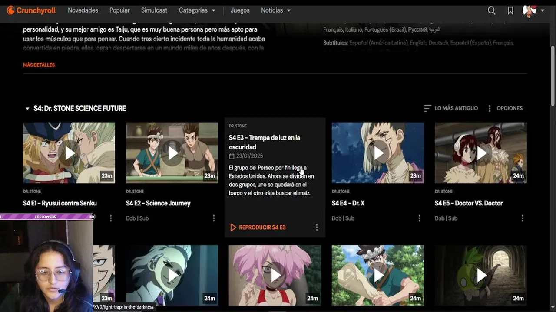Open the search magnifier icon
This screenshot has height=312, width=556.
[x=491, y=10]
